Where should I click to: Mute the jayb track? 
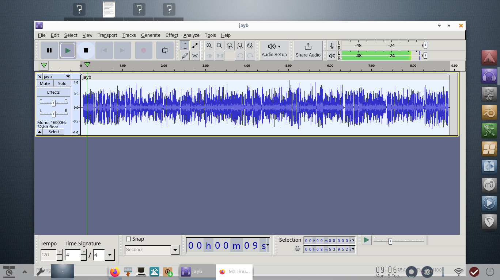(x=45, y=83)
